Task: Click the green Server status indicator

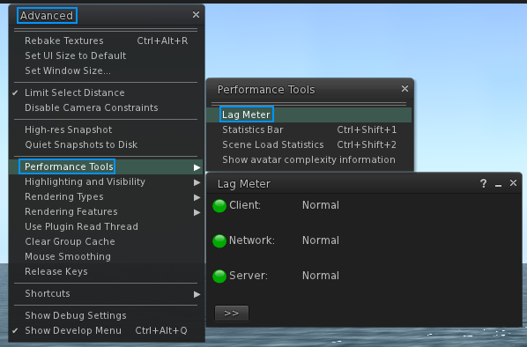Action: [219, 277]
